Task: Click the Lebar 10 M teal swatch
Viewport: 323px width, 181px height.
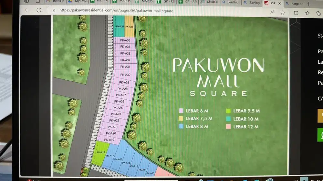Action: click(228, 119)
